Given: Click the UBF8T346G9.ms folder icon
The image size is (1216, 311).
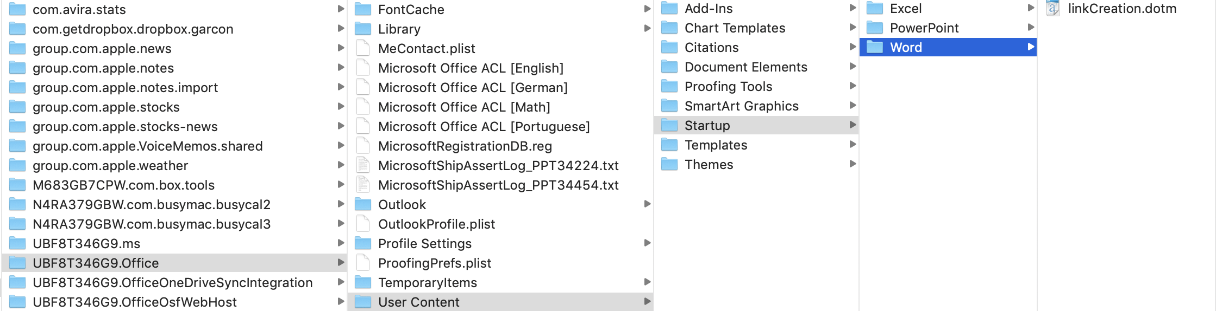Looking at the screenshot, I should (x=17, y=243).
